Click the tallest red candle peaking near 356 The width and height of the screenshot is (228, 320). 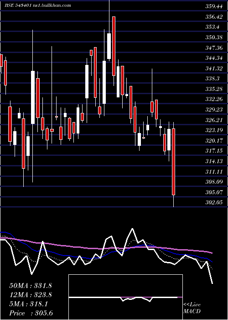pos(114,46)
